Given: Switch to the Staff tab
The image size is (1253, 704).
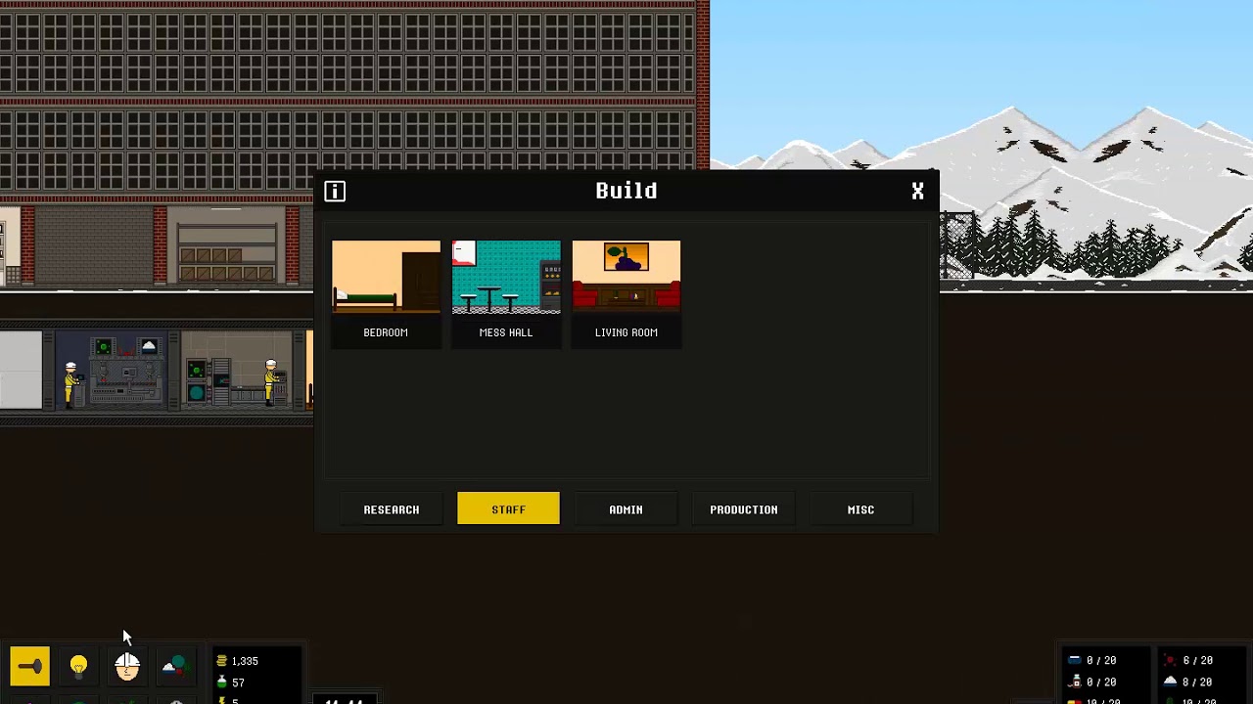Looking at the screenshot, I should pos(508,508).
